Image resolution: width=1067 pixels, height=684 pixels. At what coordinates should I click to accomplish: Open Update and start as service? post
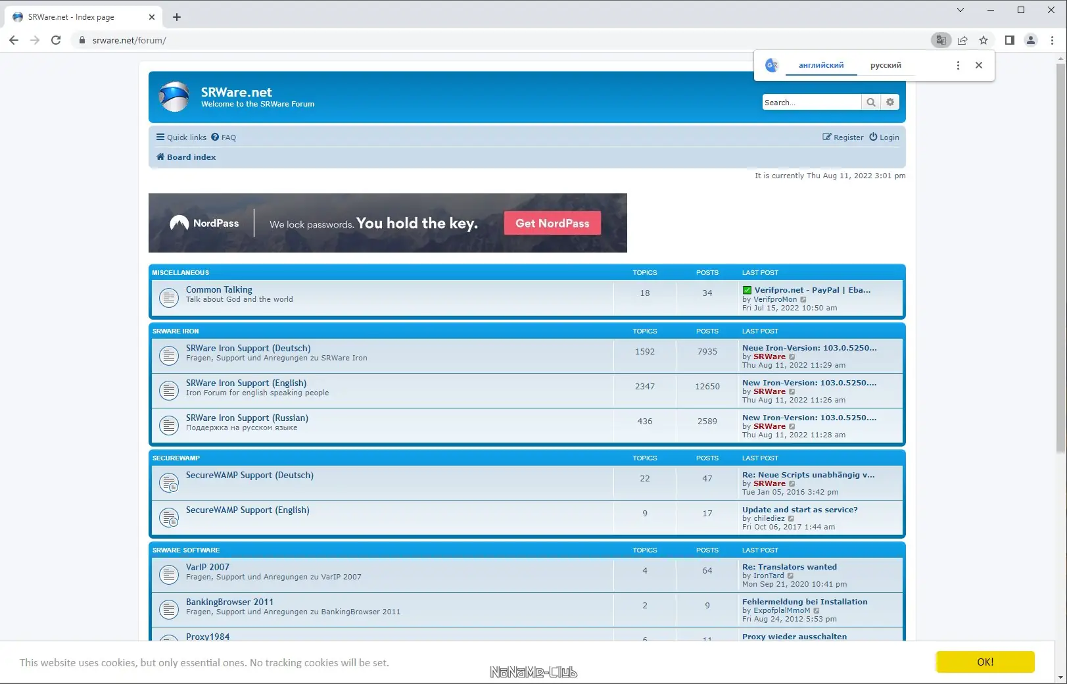click(x=800, y=510)
